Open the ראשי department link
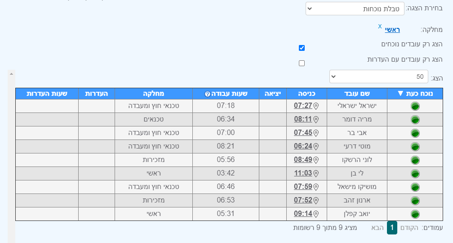 392,30
